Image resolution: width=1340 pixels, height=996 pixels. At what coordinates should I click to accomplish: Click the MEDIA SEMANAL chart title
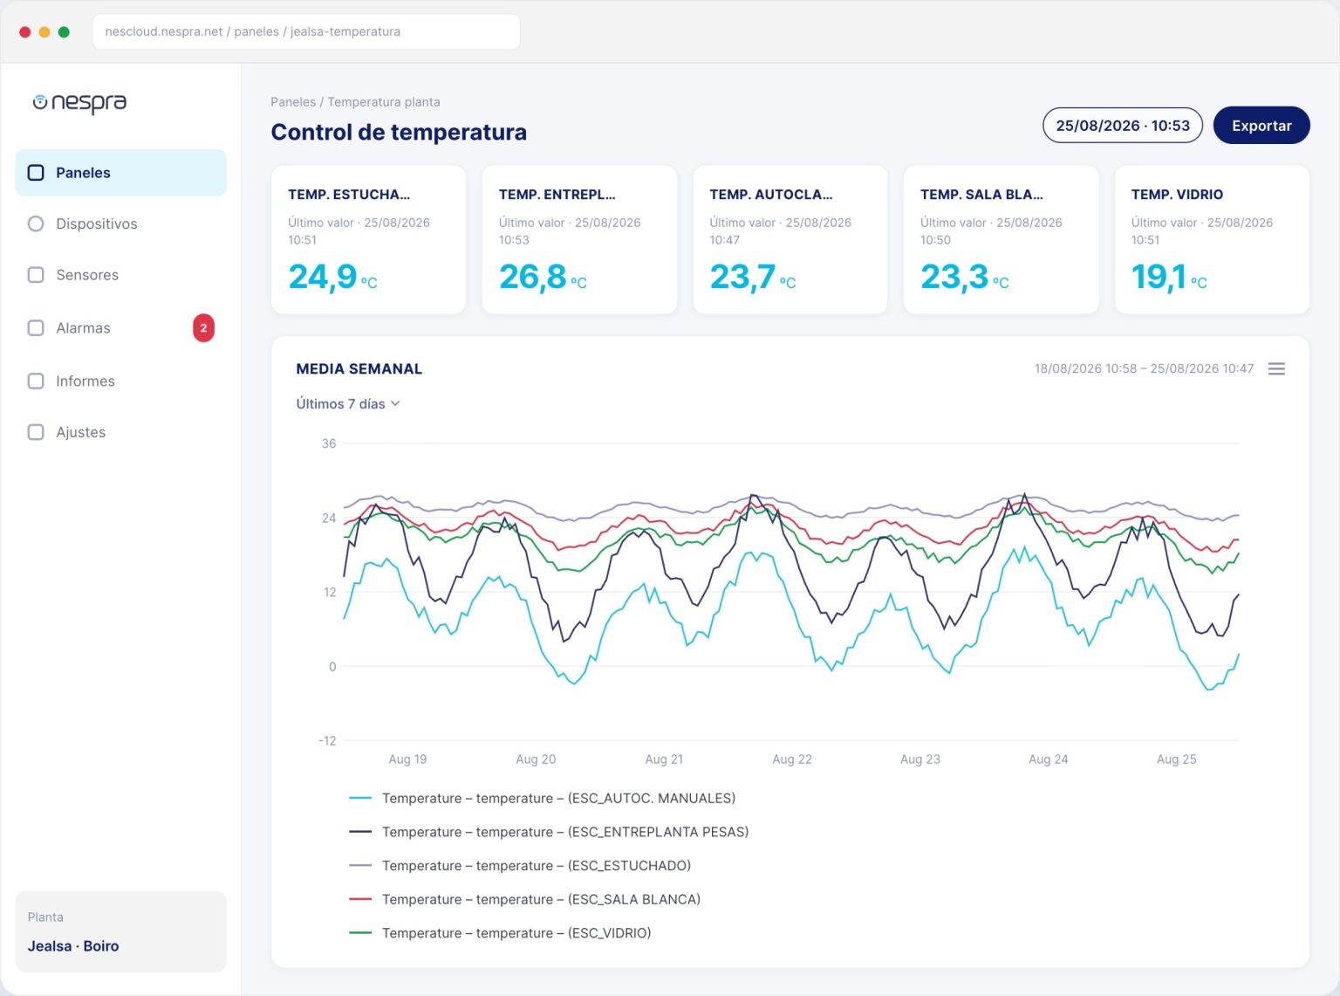pyautogui.click(x=359, y=369)
